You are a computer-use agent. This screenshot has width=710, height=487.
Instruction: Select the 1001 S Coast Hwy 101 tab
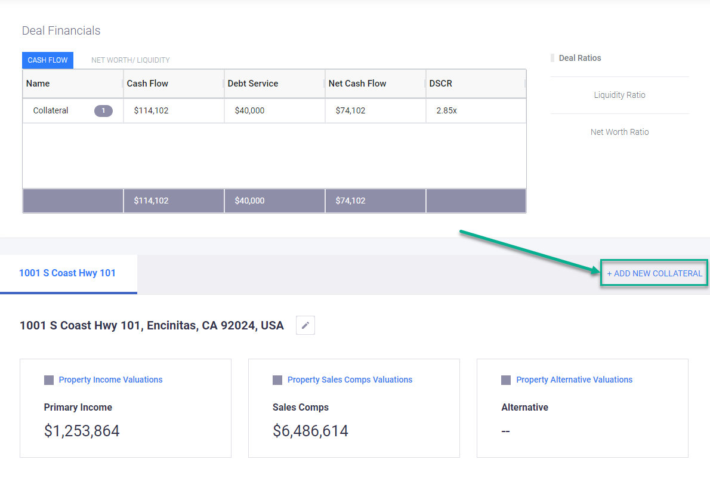pos(67,273)
